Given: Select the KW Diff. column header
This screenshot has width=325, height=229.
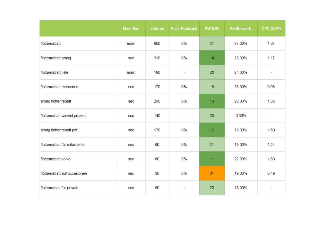Looking at the screenshot, I should [x=212, y=28].
